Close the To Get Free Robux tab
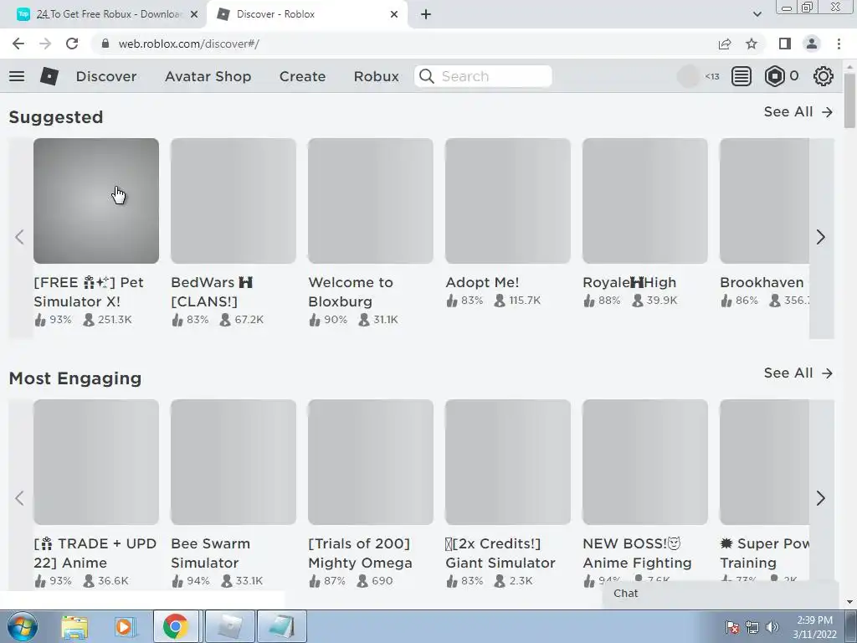 tap(194, 14)
